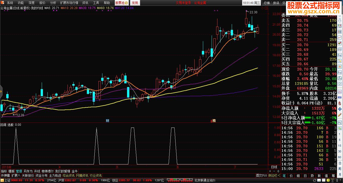Select the 联 tab at bottom right
This screenshot has width=343, height=183.
pyautogui.click(x=319, y=175)
